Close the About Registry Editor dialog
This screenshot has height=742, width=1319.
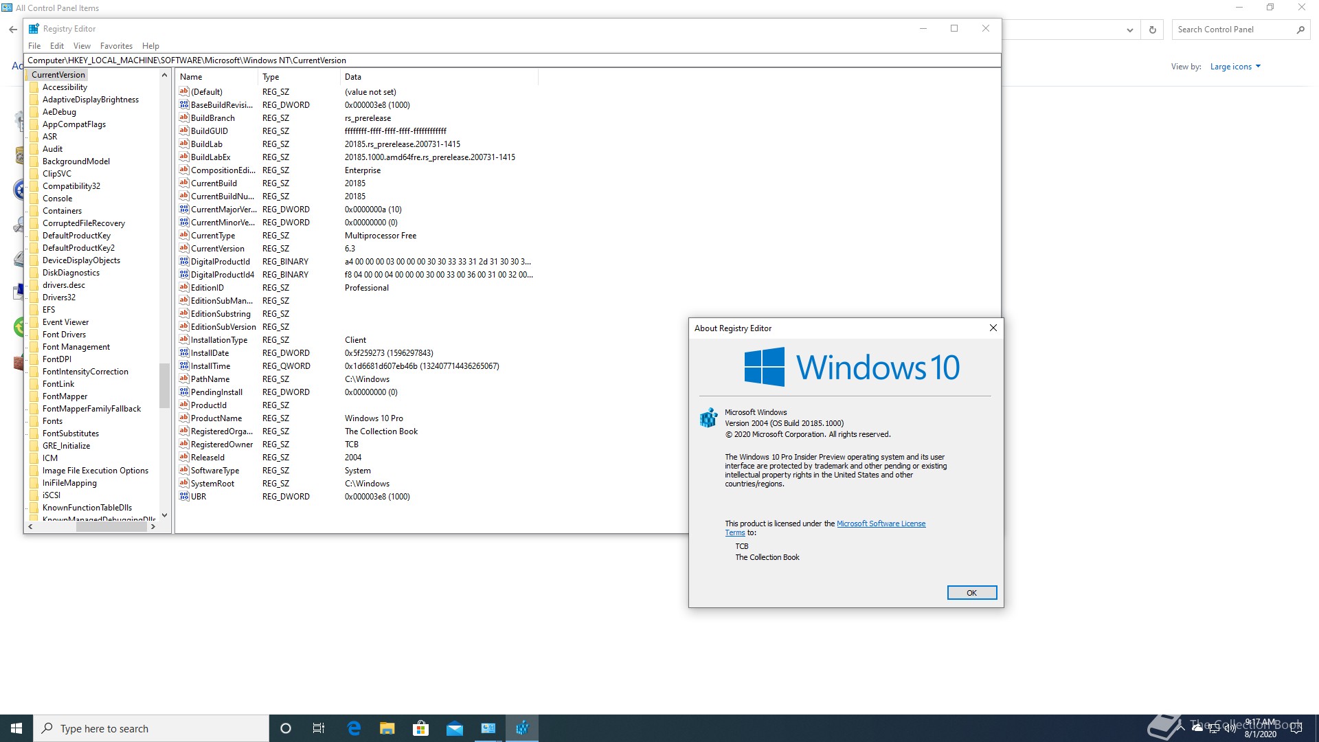[993, 328]
